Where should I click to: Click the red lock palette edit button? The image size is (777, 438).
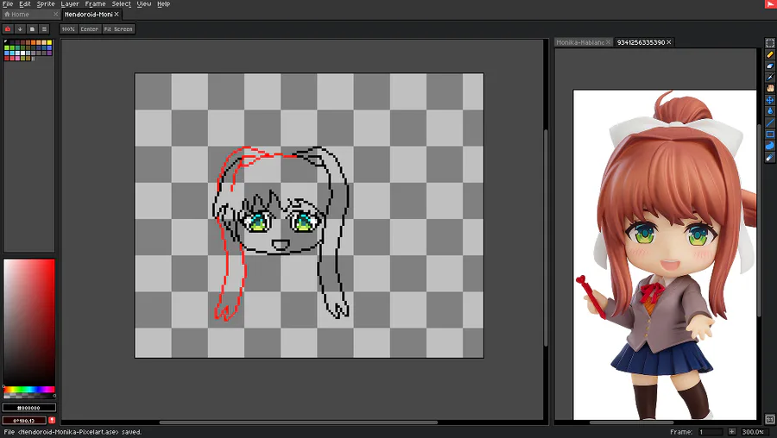tap(8, 29)
